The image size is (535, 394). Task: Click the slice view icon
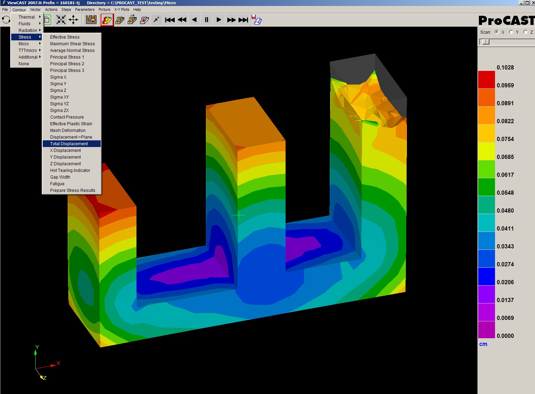pyautogui.click(x=120, y=20)
